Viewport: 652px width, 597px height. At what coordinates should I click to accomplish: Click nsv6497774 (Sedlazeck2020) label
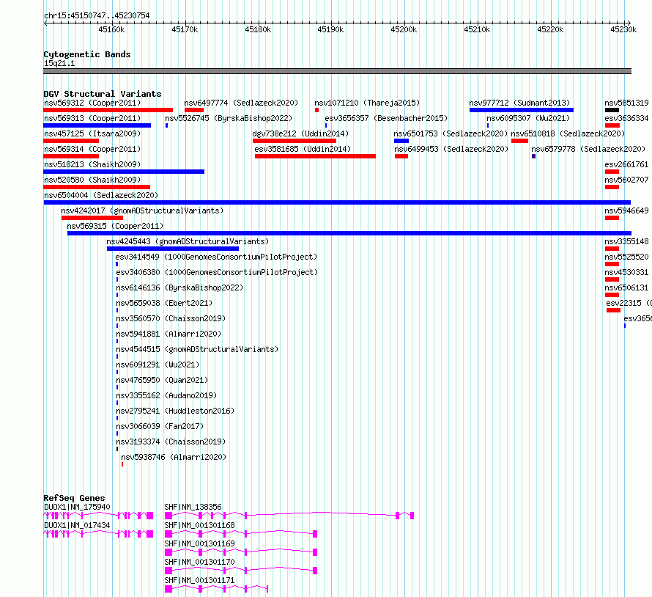241,103
